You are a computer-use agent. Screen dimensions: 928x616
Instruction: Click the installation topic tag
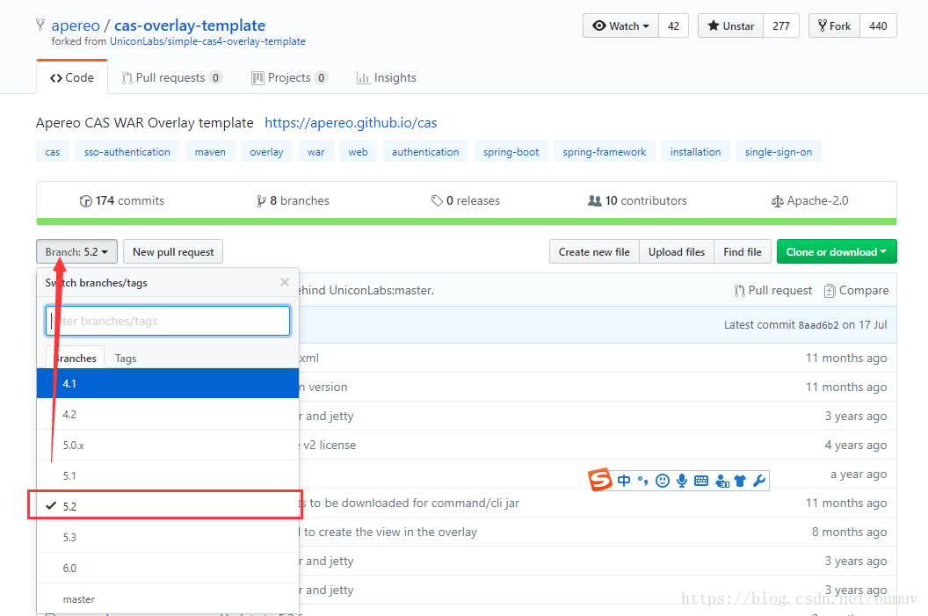pyautogui.click(x=695, y=151)
